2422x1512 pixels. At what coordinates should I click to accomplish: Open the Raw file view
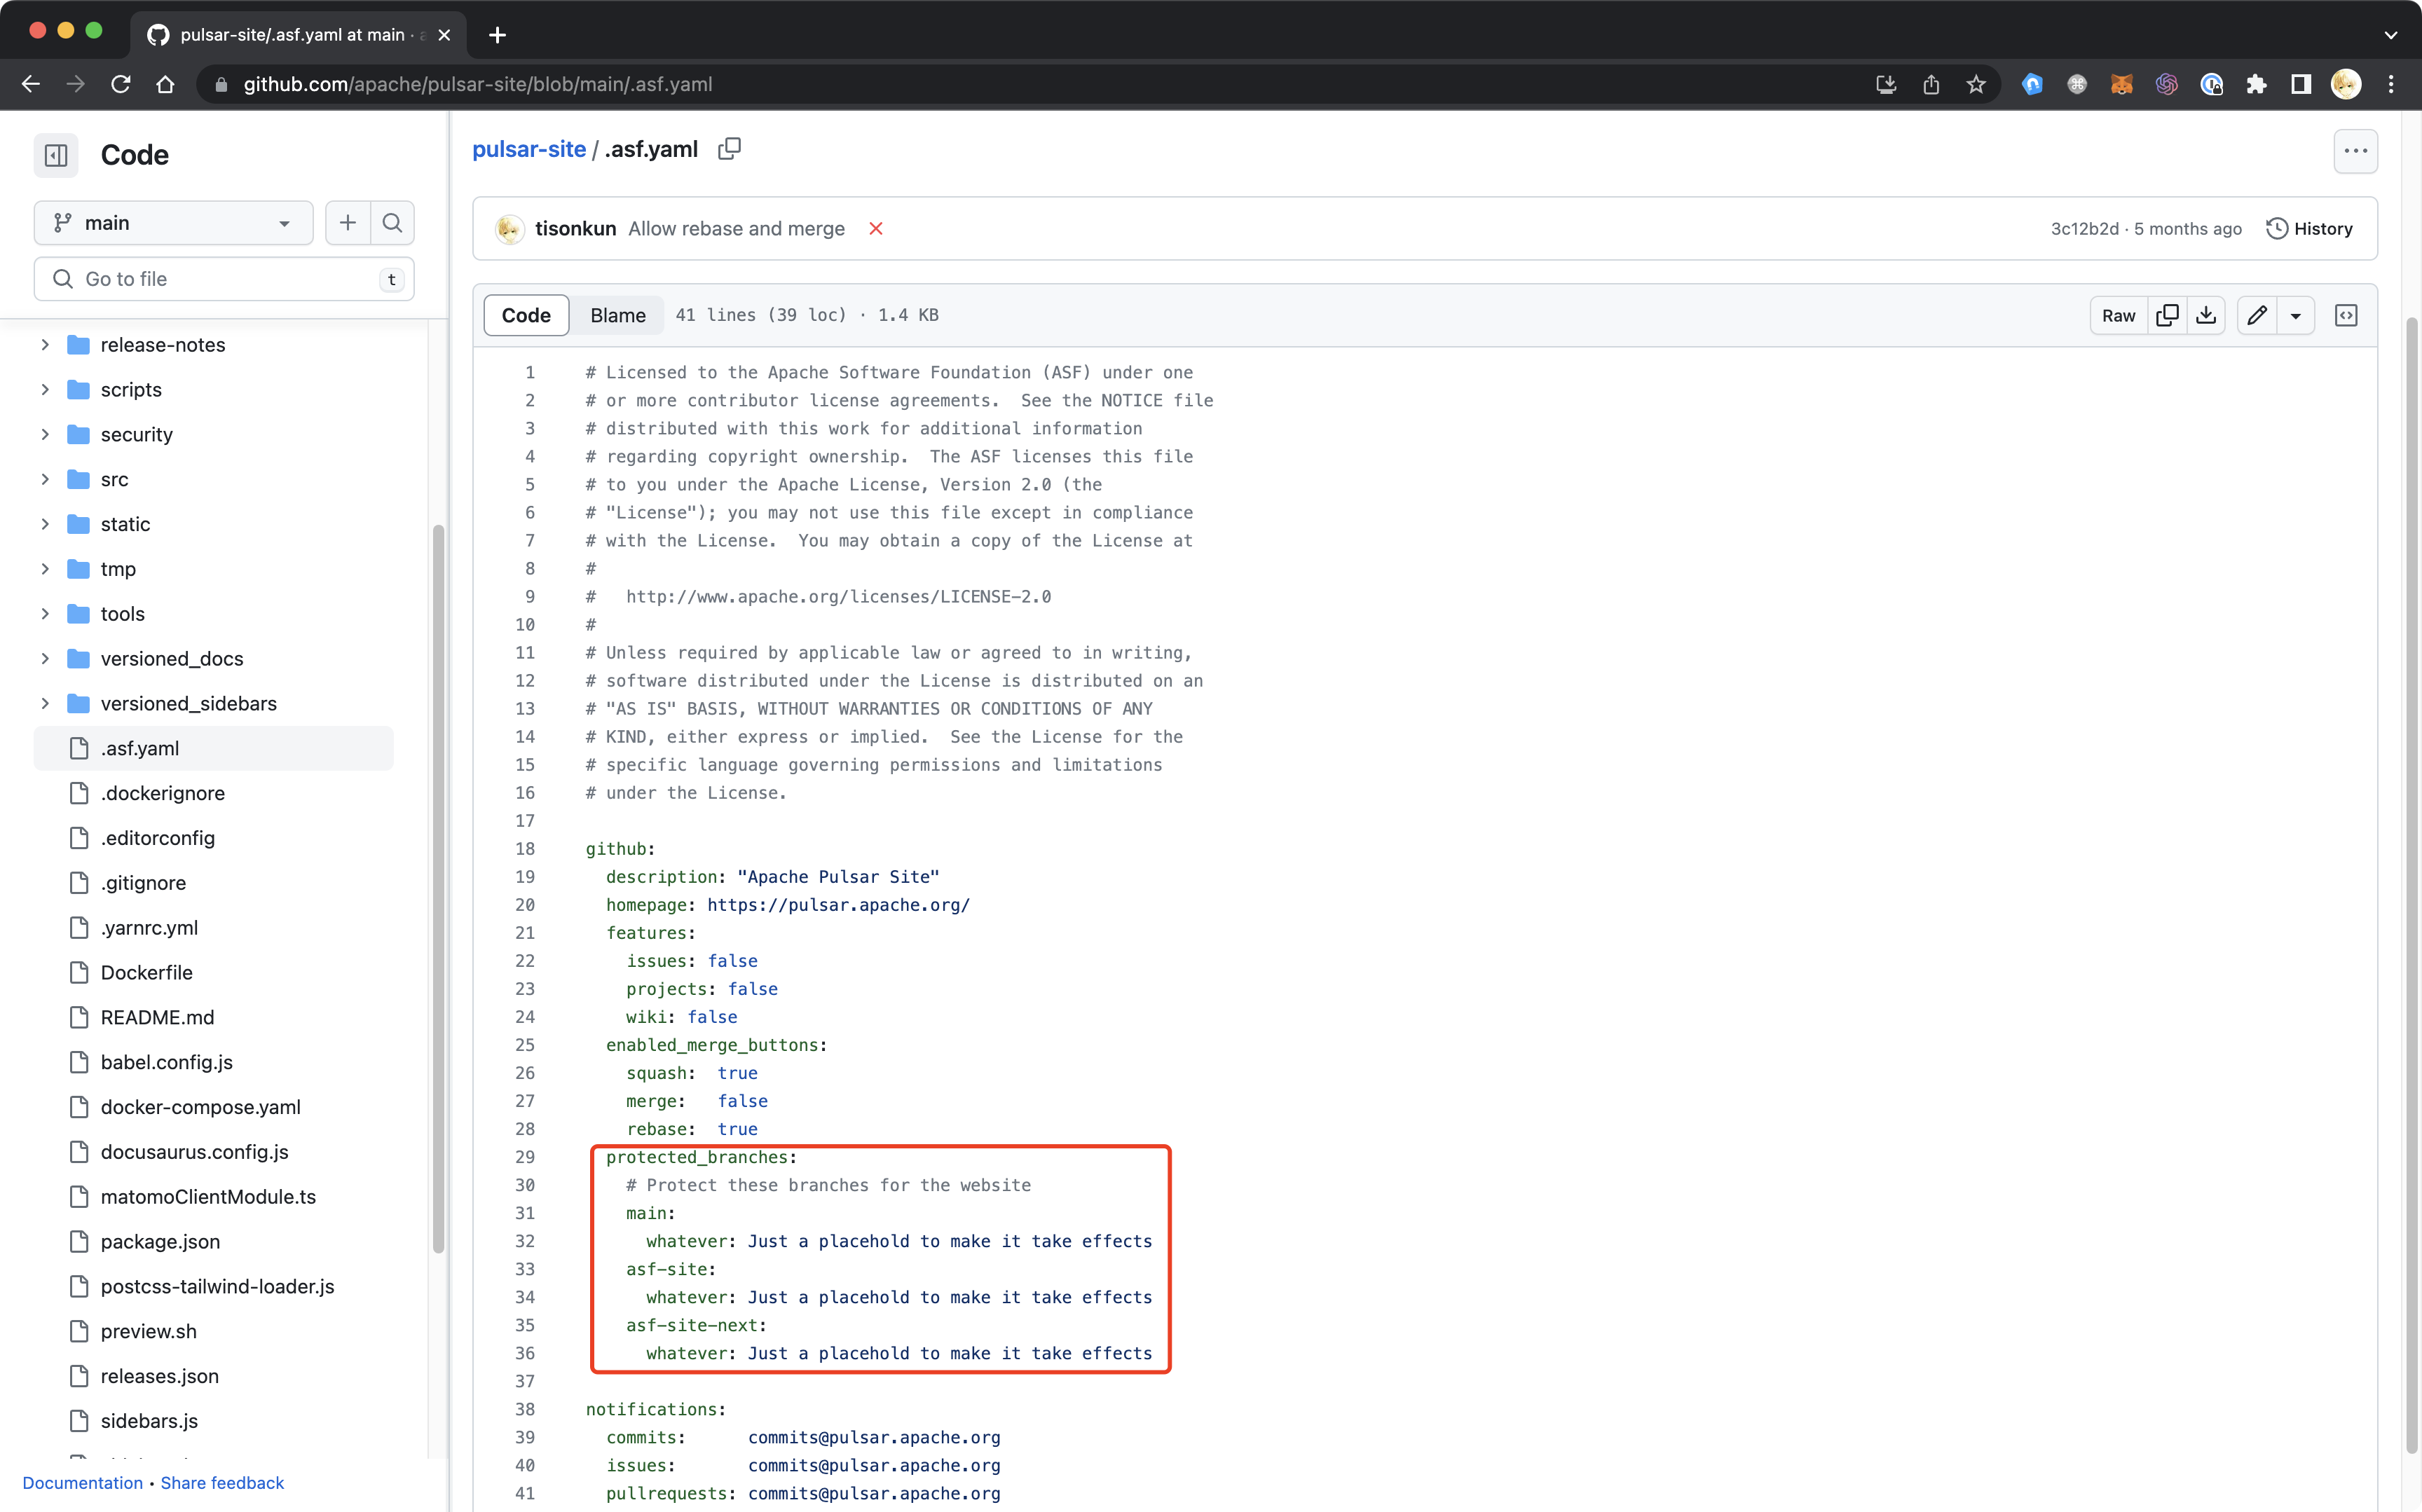2118,315
